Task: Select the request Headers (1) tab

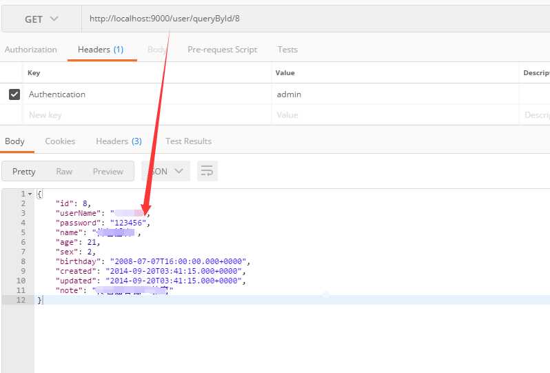Action: pyautogui.click(x=101, y=50)
